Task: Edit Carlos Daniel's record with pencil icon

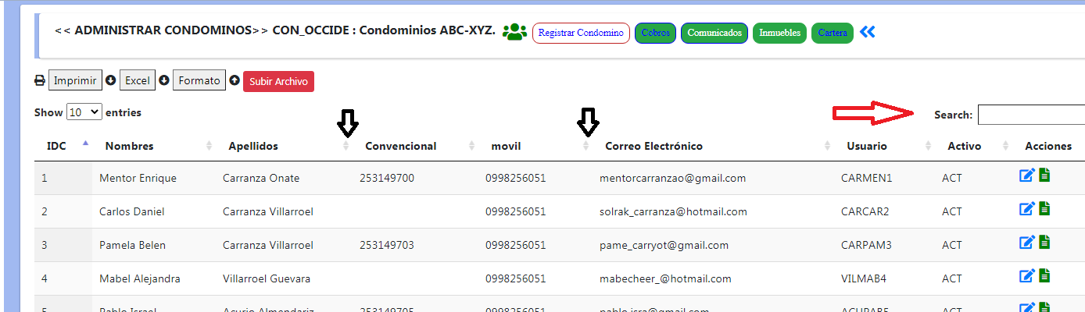Action: click(1026, 210)
